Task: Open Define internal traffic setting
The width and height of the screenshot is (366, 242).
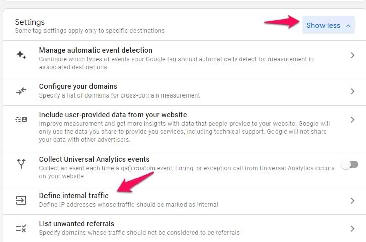Action: click(74, 196)
